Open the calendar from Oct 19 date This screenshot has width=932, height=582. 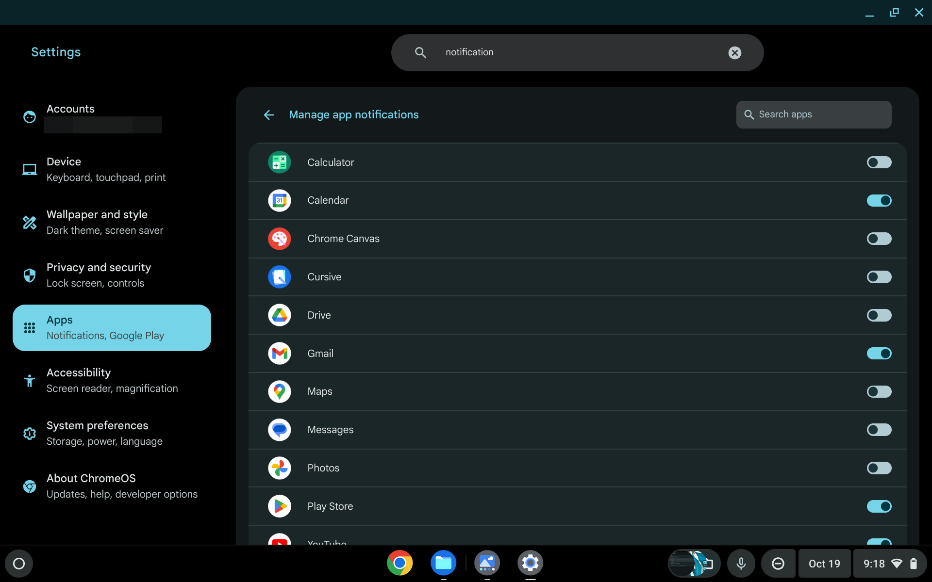point(824,564)
